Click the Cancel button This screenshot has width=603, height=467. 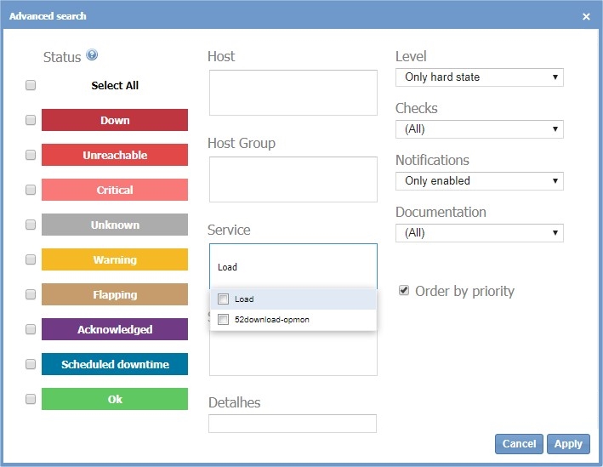click(519, 443)
